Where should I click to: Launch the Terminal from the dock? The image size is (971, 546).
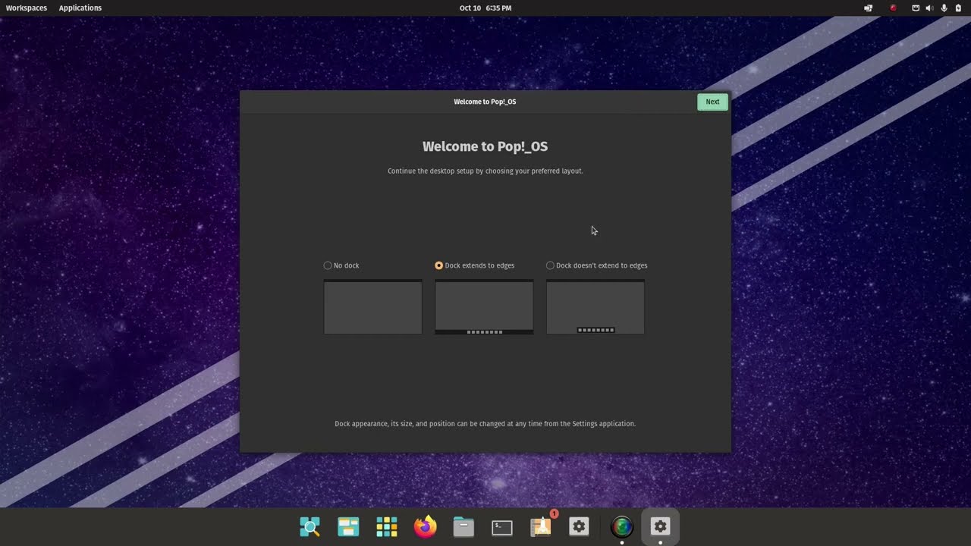pos(502,526)
